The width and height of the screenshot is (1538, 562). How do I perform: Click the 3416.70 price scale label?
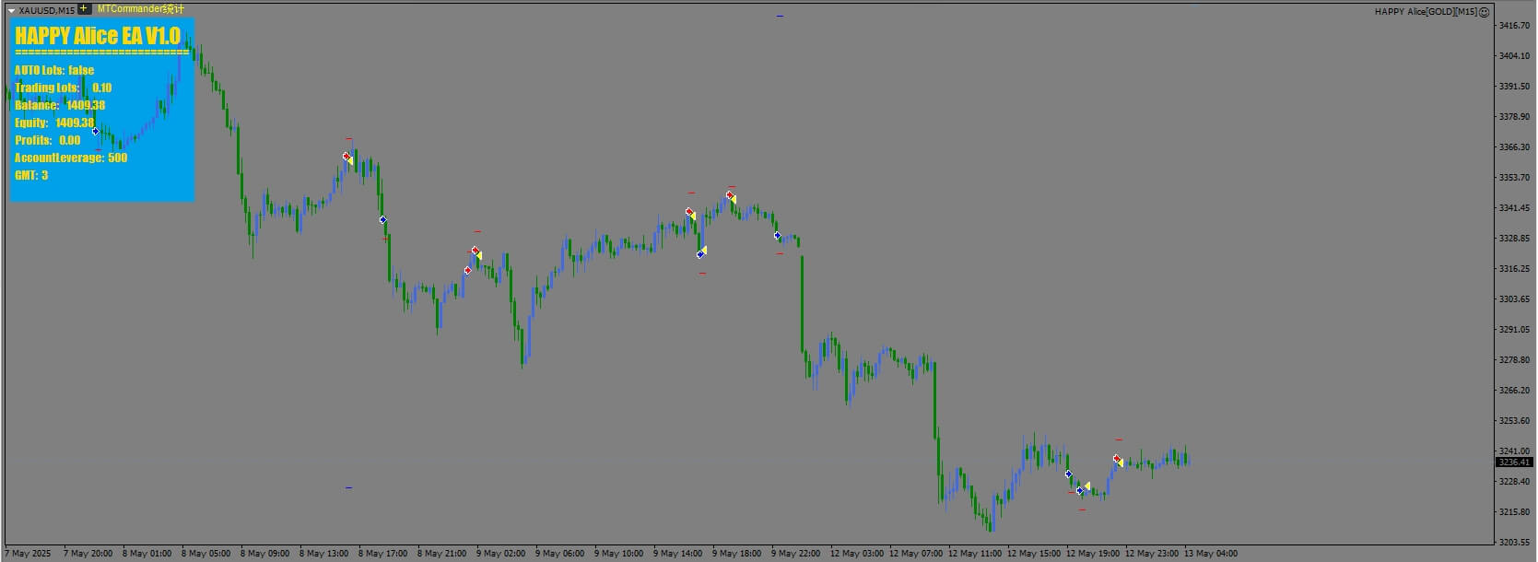1514,26
